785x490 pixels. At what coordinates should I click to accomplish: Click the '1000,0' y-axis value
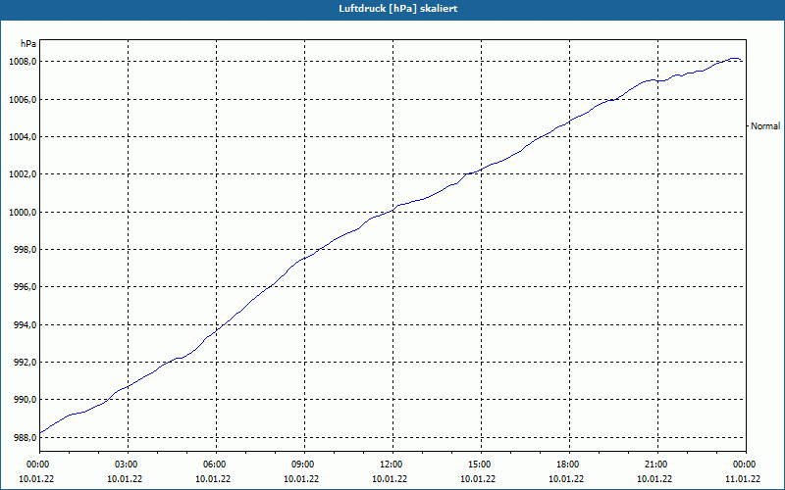(23, 213)
